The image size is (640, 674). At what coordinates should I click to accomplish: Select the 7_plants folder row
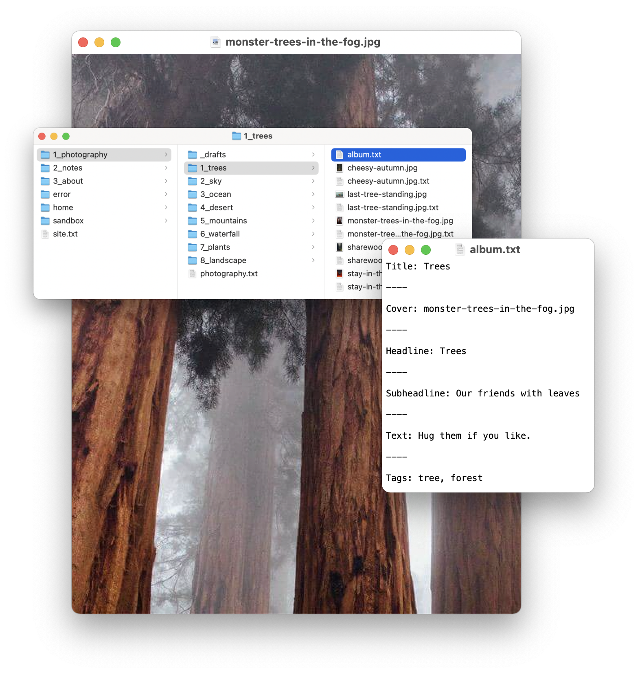(x=251, y=247)
